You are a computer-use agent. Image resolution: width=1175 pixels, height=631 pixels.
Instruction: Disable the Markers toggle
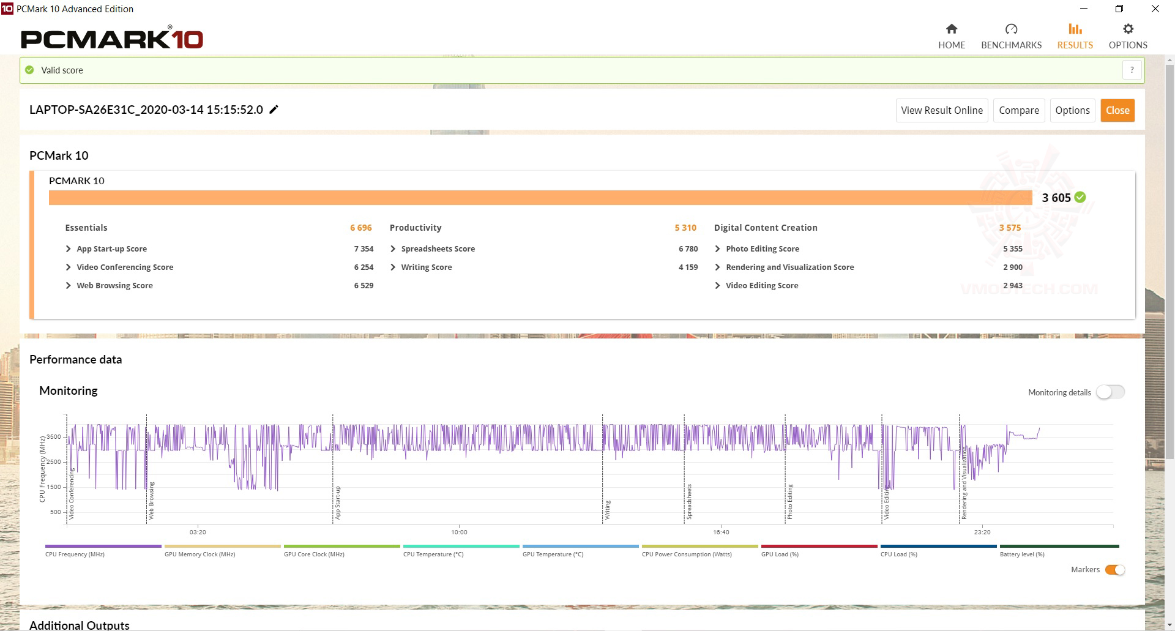[x=1115, y=570]
